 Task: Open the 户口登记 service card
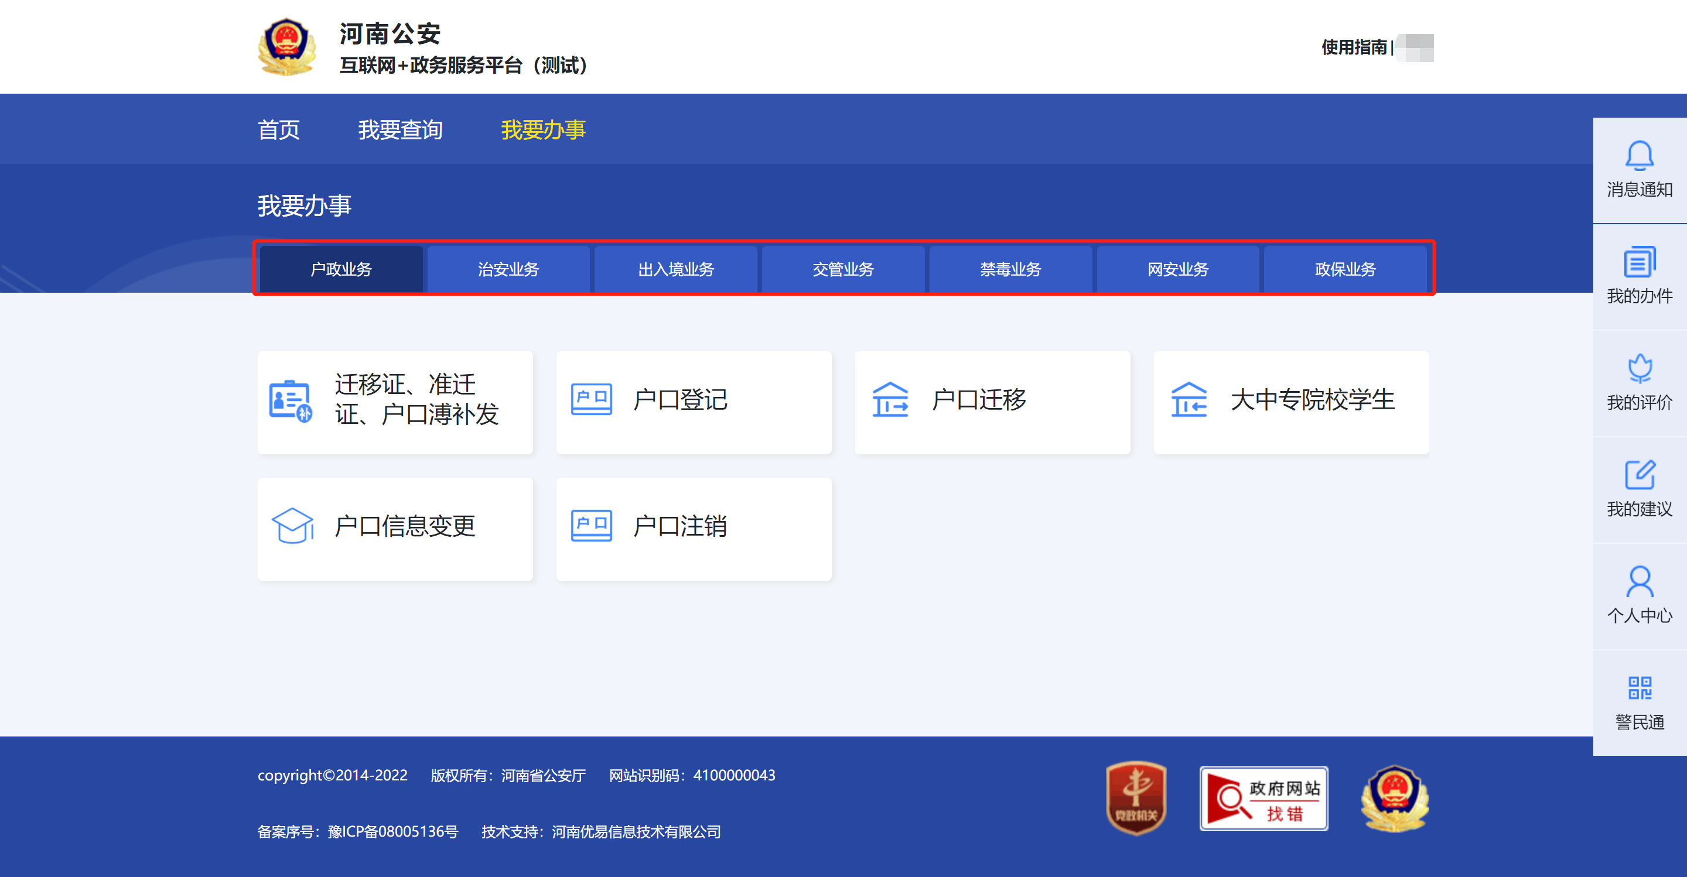694,402
